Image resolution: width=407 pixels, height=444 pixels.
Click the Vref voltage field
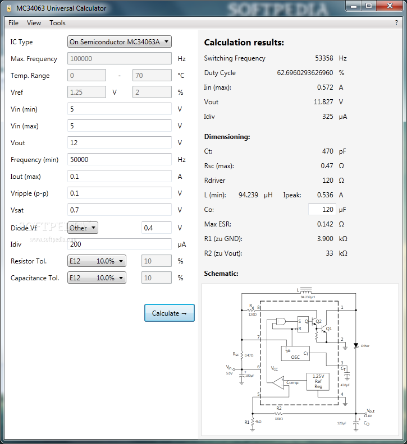(x=86, y=92)
